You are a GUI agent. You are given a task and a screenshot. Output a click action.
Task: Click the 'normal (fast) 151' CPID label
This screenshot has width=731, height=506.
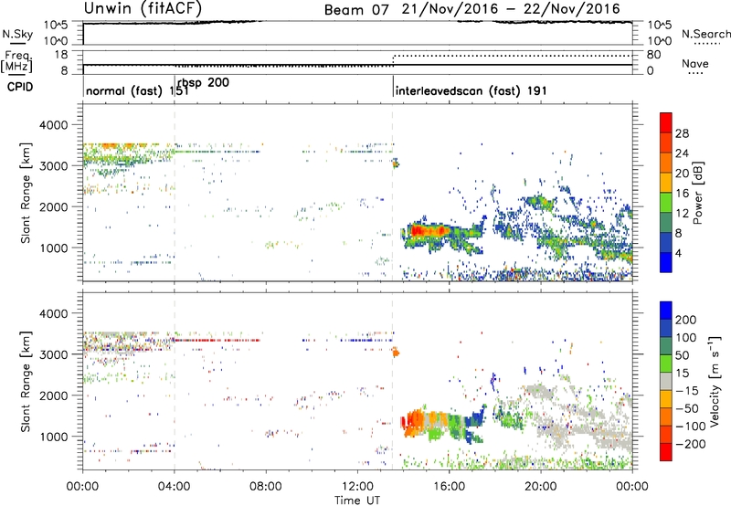(x=138, y=90)
